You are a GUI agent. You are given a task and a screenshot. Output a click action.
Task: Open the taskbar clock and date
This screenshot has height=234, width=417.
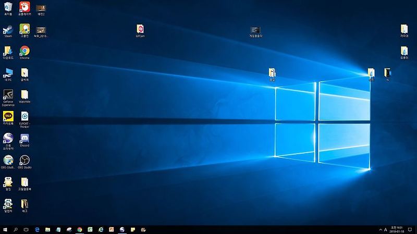click(397, 230)
